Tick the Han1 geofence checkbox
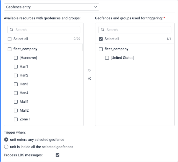178x162 pixels. [16, 67]
